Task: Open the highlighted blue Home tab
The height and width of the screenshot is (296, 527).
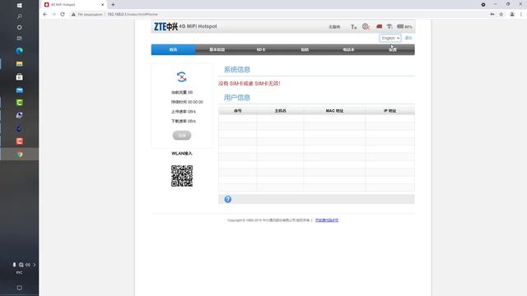Action: click(x=173, y=49)
